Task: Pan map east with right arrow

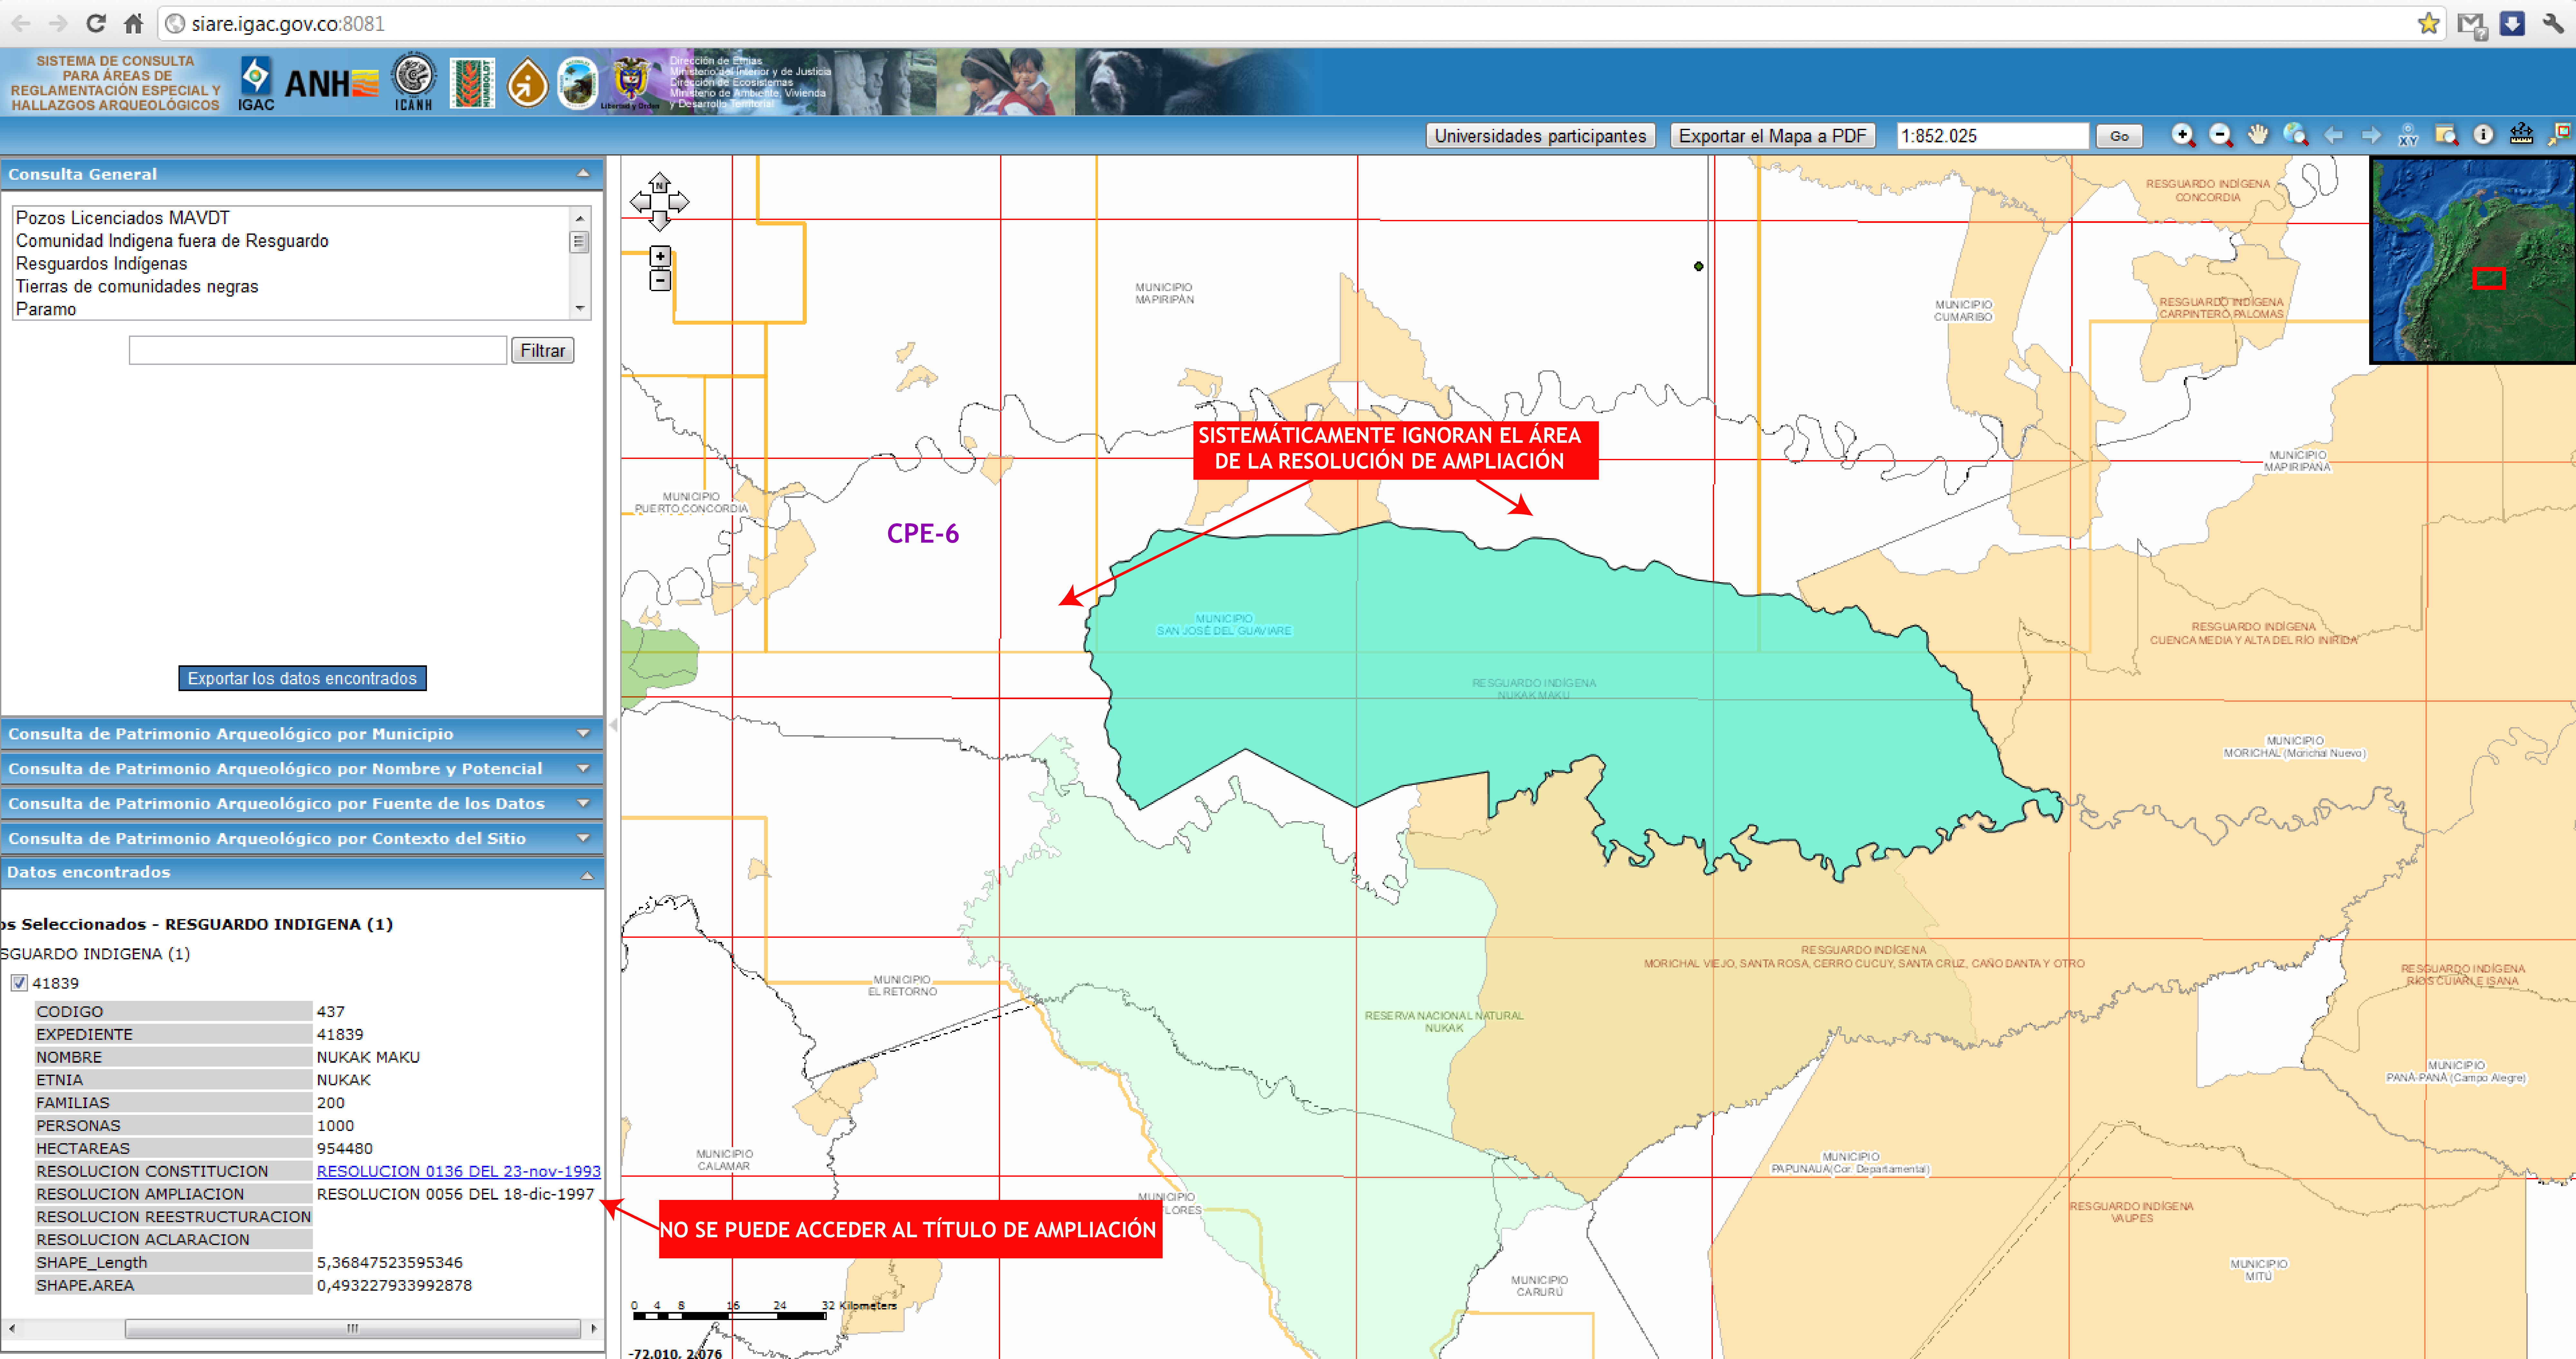Action: pyautogui.click(x=679, y=202)
